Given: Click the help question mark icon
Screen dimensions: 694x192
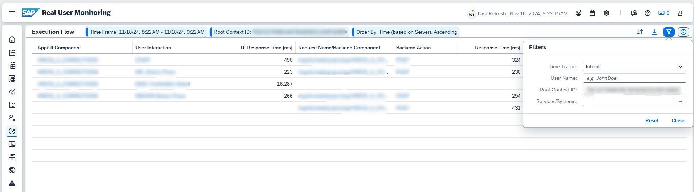Looking at the screenshot, I should [648, 13].
